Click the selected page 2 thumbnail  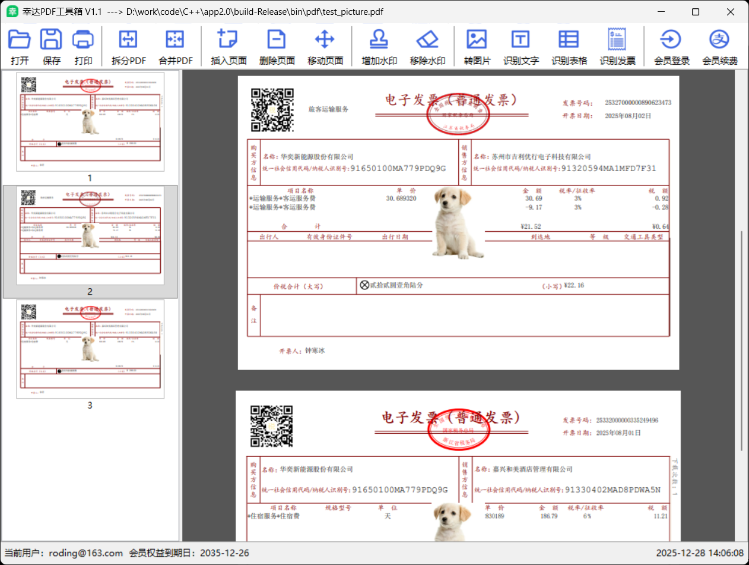(x=90, y=236)
